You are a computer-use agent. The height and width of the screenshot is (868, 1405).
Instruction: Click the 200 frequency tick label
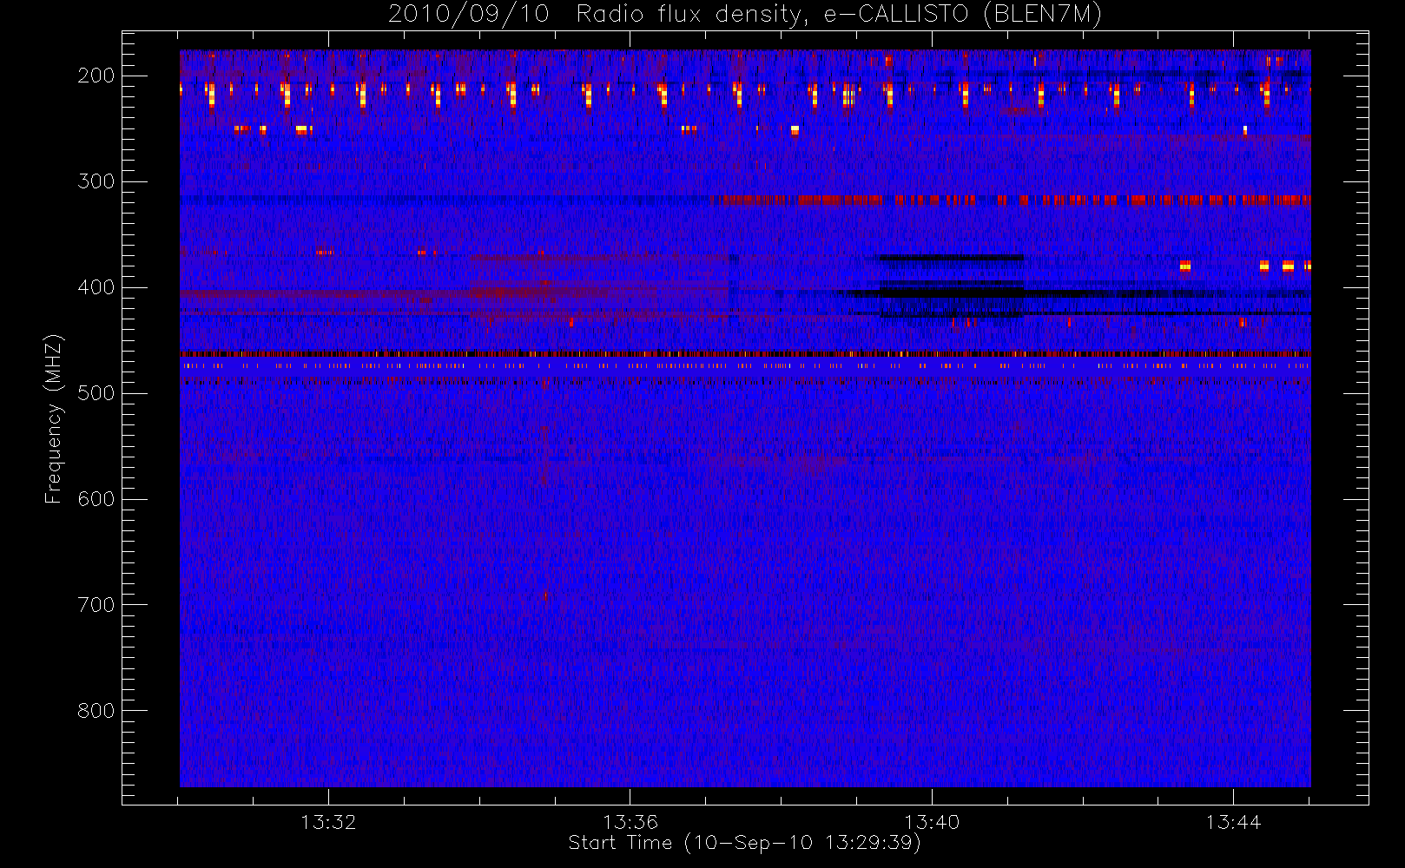(x=96, y=76)
